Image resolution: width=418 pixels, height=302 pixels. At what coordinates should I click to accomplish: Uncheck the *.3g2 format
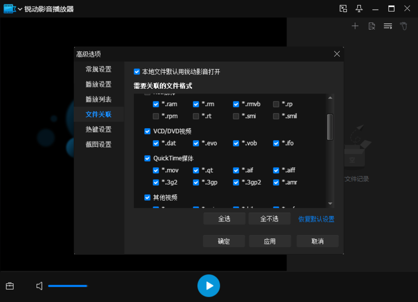click(x=156, y=182)
